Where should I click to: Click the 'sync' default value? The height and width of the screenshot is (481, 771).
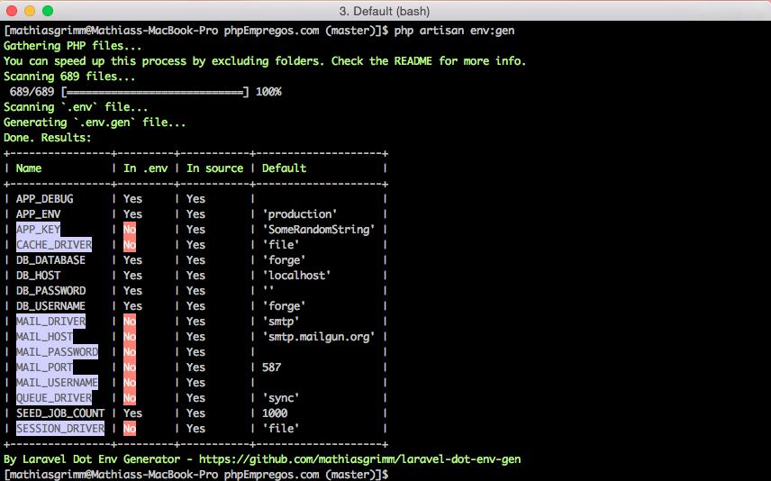point(281,397)
